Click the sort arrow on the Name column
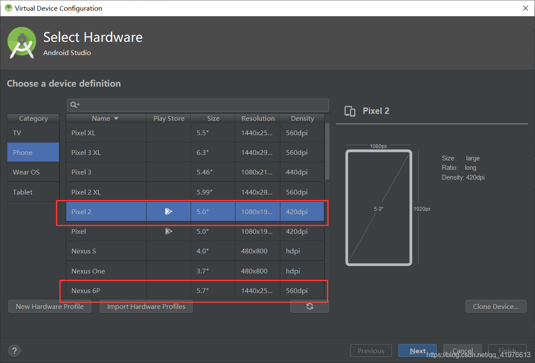 116,118
